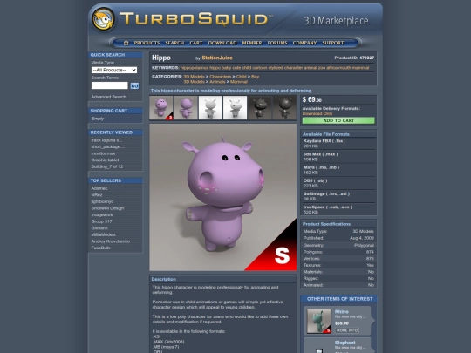Open the Child category link
The width and height of the screenshot is (471, 353).
pyautogui.click(x=242, y=77)
